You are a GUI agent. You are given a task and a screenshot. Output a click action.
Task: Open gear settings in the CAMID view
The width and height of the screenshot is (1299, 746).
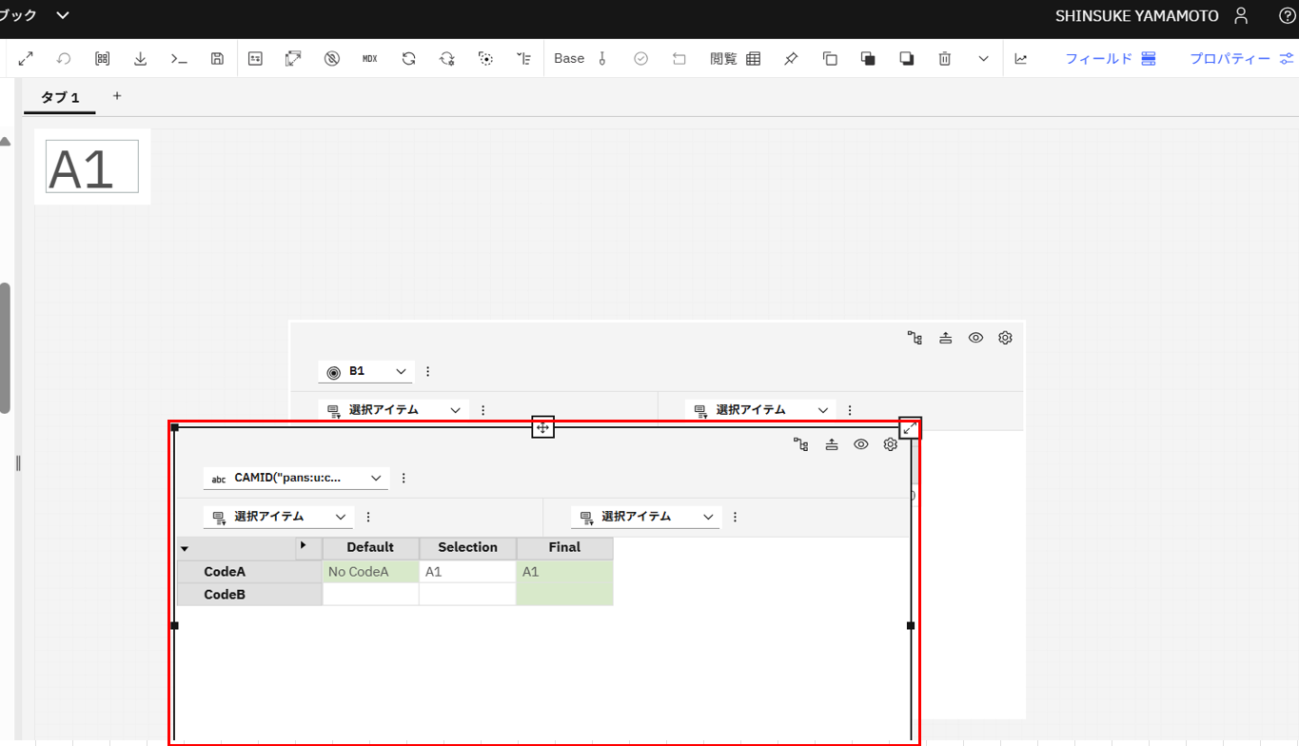[891, 444]
